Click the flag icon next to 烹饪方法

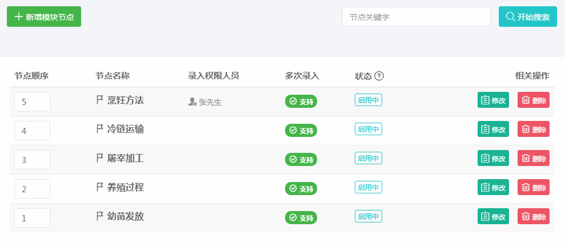pos(100,100)
